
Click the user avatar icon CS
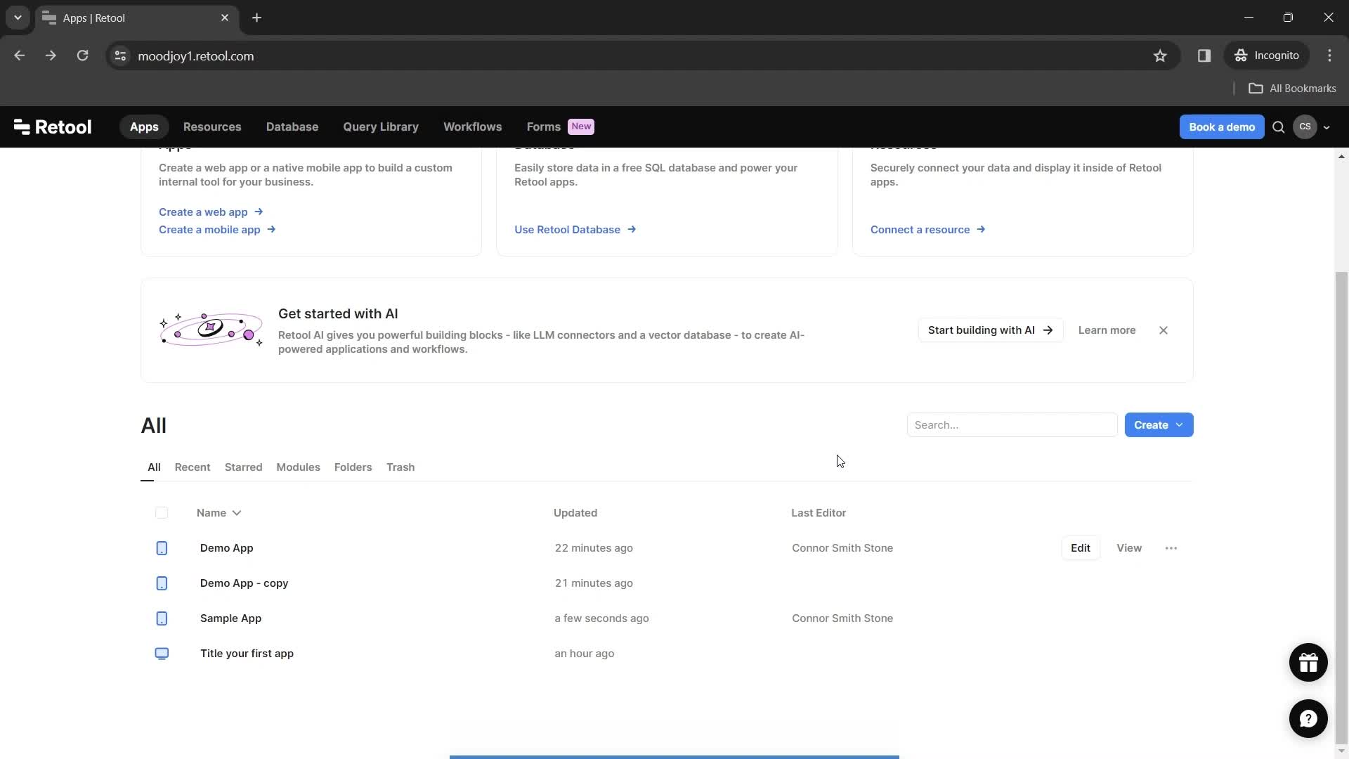click(1305, 126)
